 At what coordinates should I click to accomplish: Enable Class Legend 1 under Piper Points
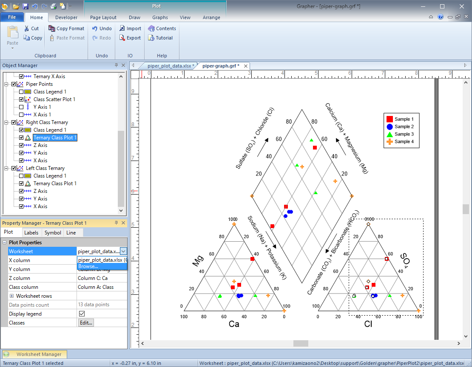click(x=21, y=92)
